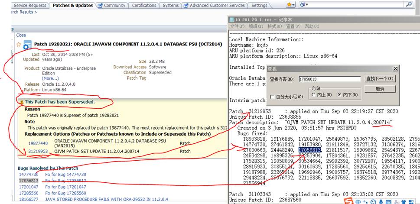Screen dimensions: 420x204
Task: Click the patch gear icon beside Patch 19282021 title
Action: coord(27,45)
